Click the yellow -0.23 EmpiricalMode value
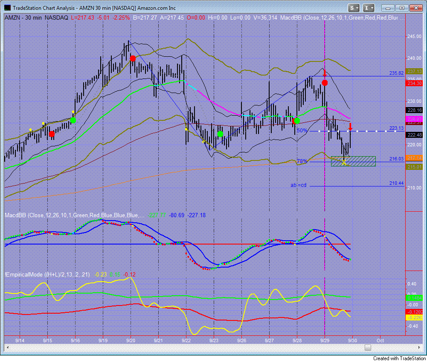This screenshot has height=361, width=427. (100, 275)
